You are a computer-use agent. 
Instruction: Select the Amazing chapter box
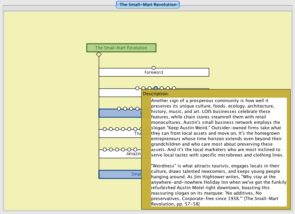tap(119, 154)
